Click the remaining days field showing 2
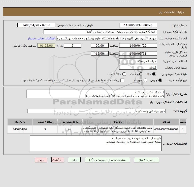This screenshot has width=194, height=187. (73, 45)
